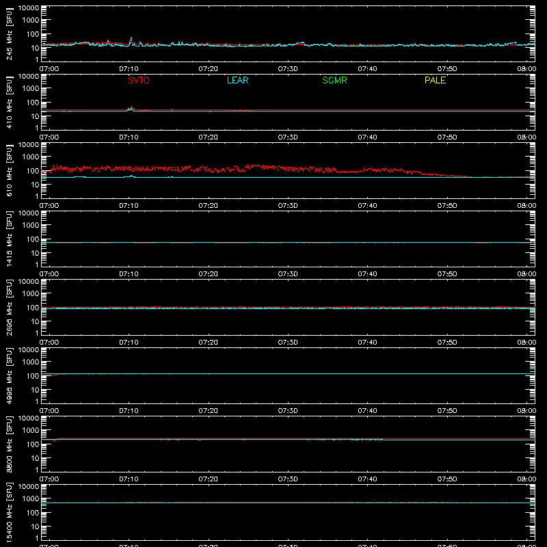This screenshot has width=547, height=547.
Task: Click the red SVTO legend label
Action: (x=139, y=80)
